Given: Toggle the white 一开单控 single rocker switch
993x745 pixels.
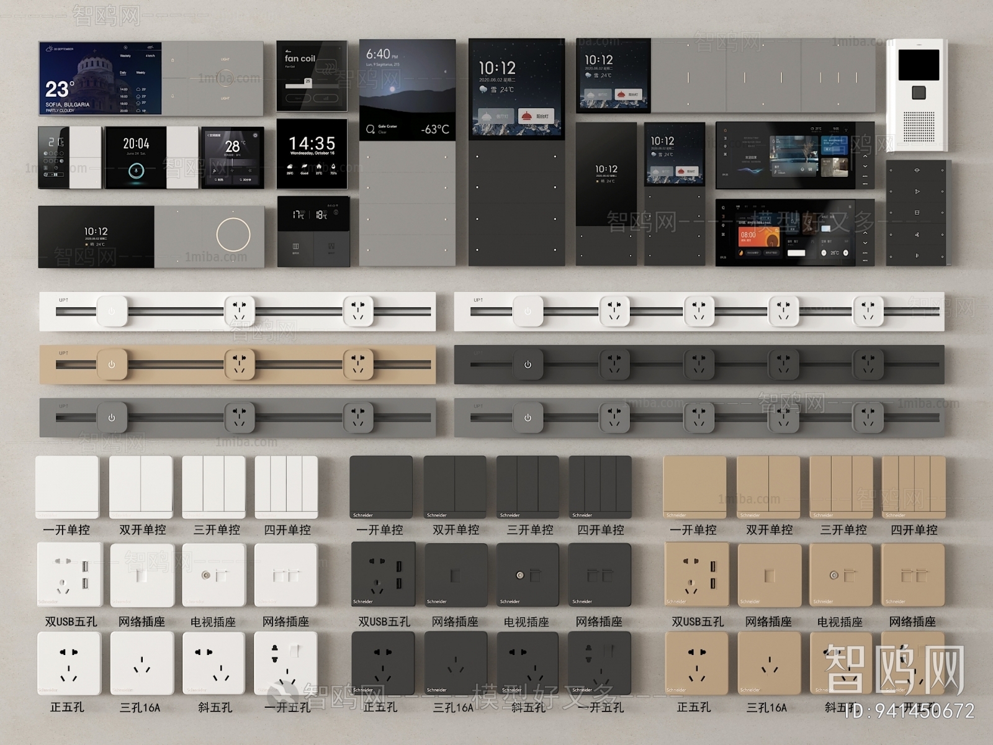Looking at the screenshot, I should click(67, 487).
